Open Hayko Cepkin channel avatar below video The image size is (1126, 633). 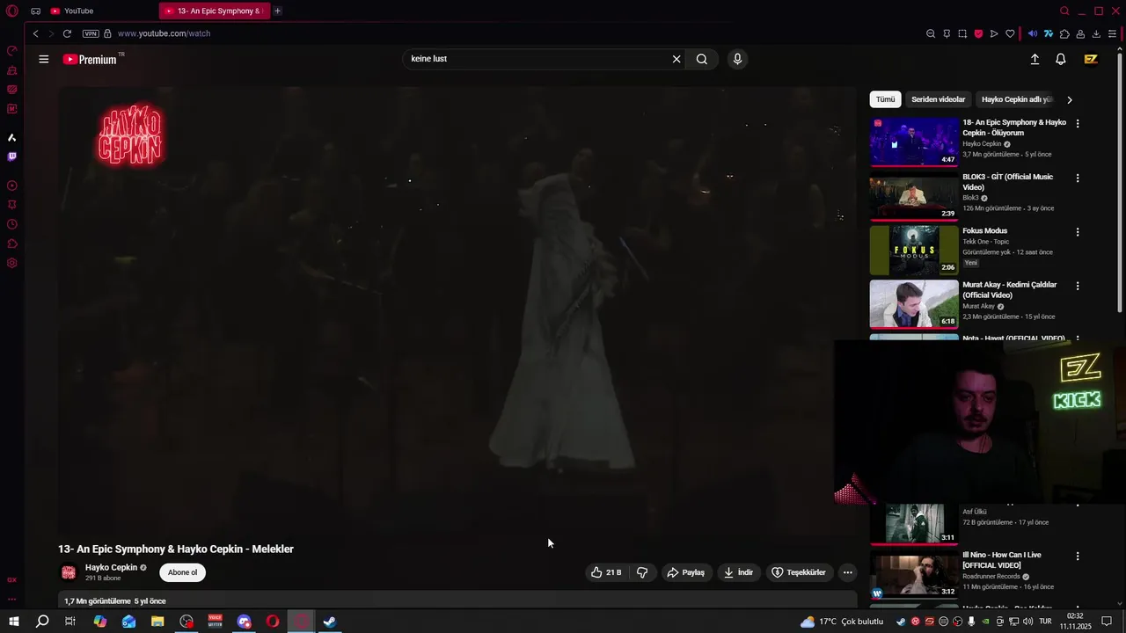coord(68,572)
